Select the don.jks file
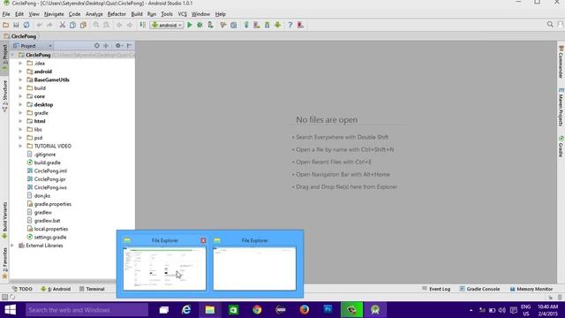 coord(41,196)
